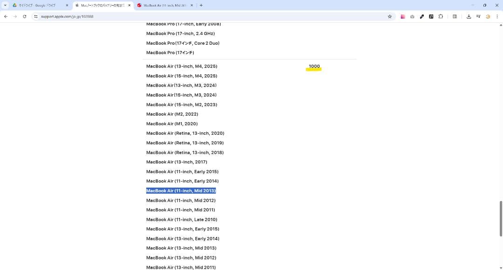Open the media controls icon

[478, 16]
